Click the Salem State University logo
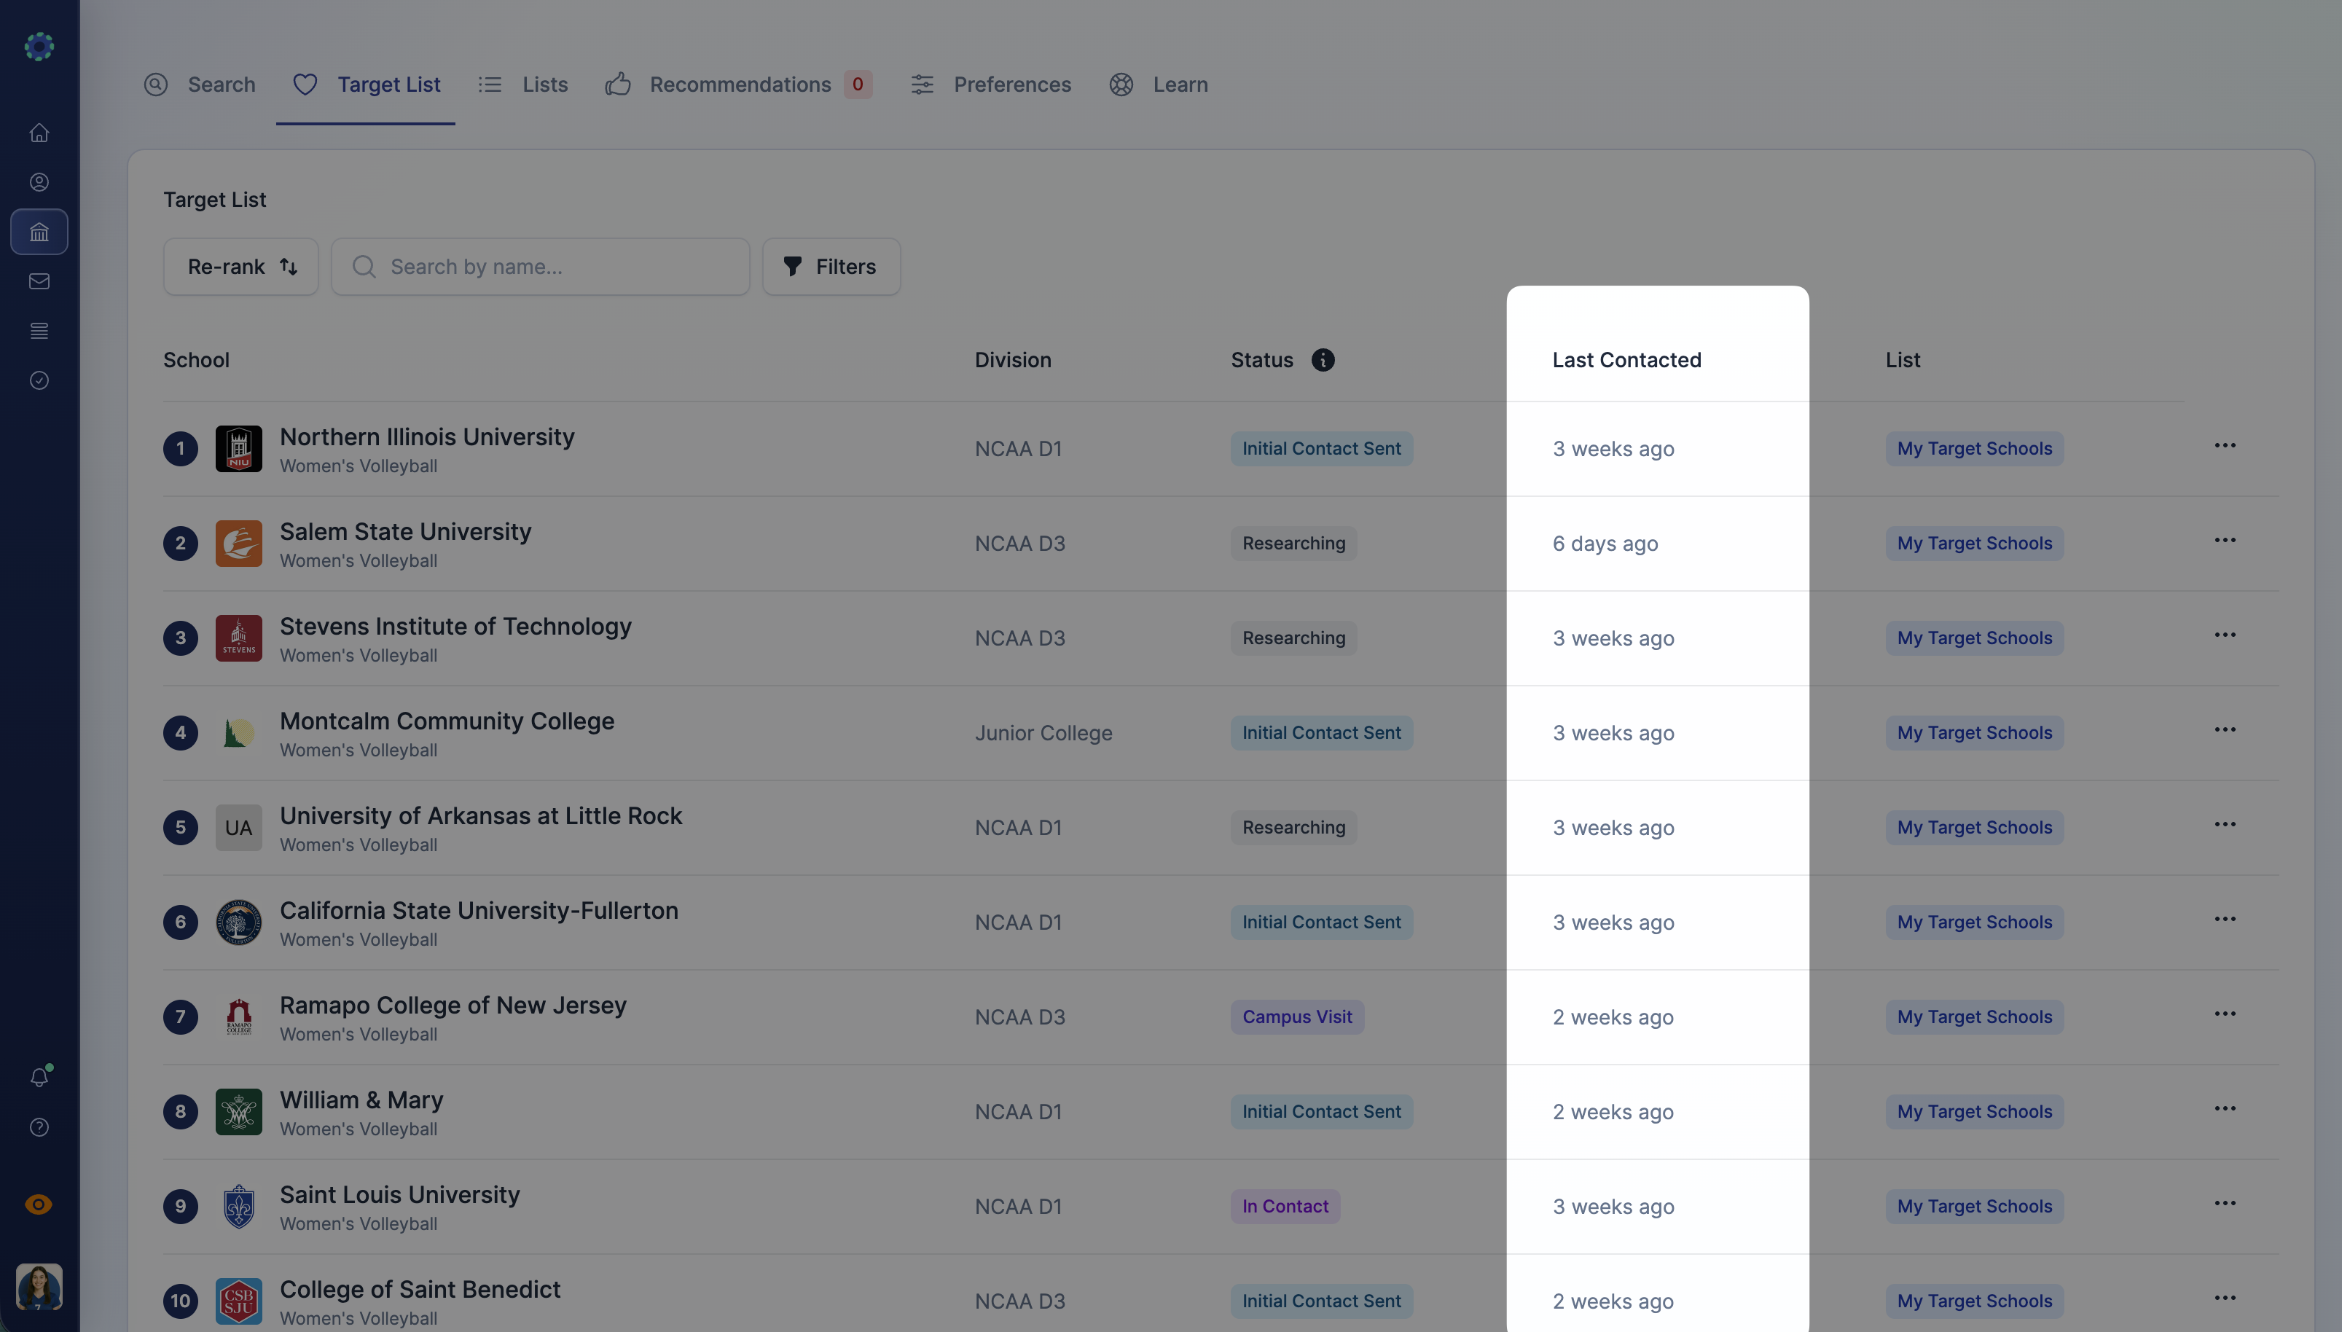 point(239,544)
